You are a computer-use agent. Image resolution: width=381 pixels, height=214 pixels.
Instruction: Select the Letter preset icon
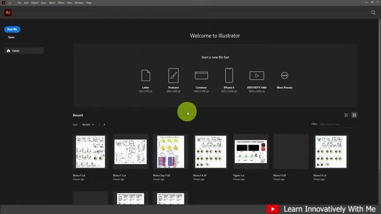(x=145, y=75)
